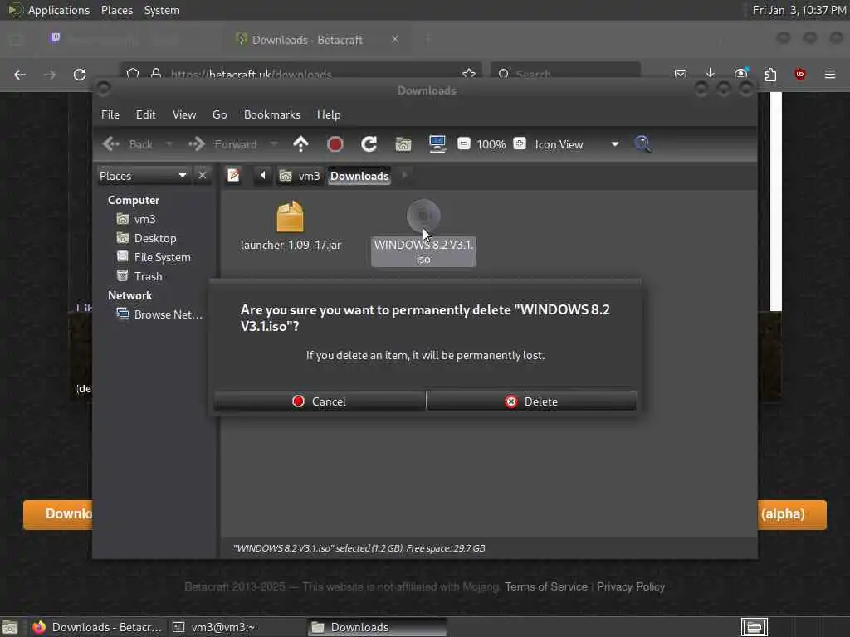
Task: Confirm with the Delete button
Action: (x=531, y=401)
